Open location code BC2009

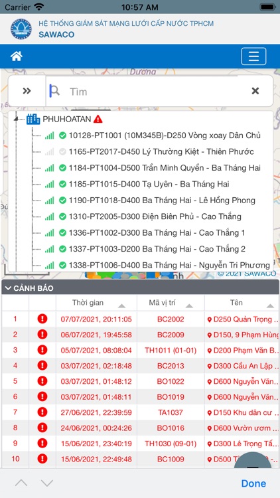[171, 335]
